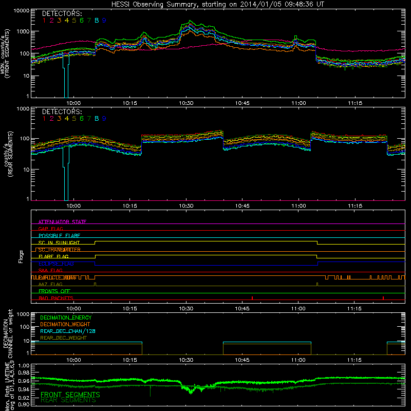Click the 10:45 time label under rear segments plot
The width and height of the screenshot is (411, 411).
click(x=242, y=206)
